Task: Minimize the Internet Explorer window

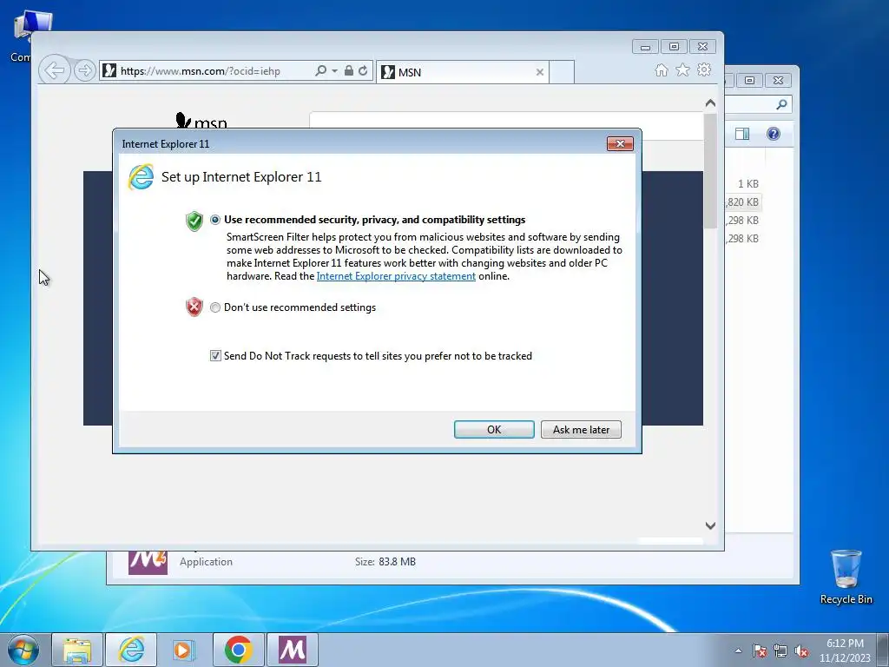Action: 645,47
